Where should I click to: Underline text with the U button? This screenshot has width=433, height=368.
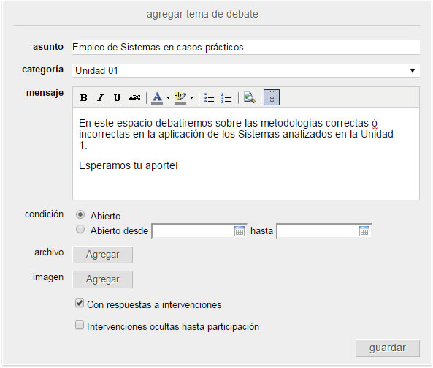(x=117, y=98)
